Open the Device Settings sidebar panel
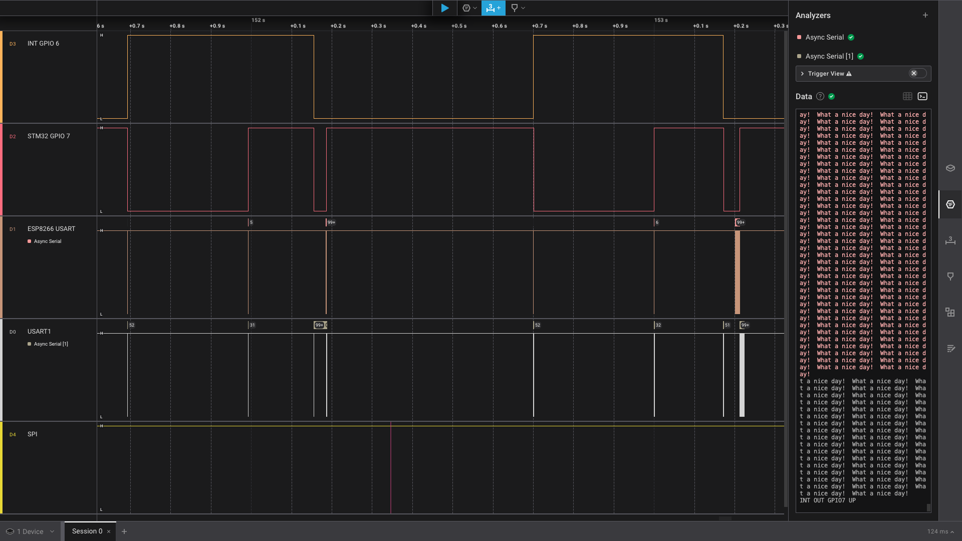Viewport: 962px width, 541px height. (x=950, y=168)
